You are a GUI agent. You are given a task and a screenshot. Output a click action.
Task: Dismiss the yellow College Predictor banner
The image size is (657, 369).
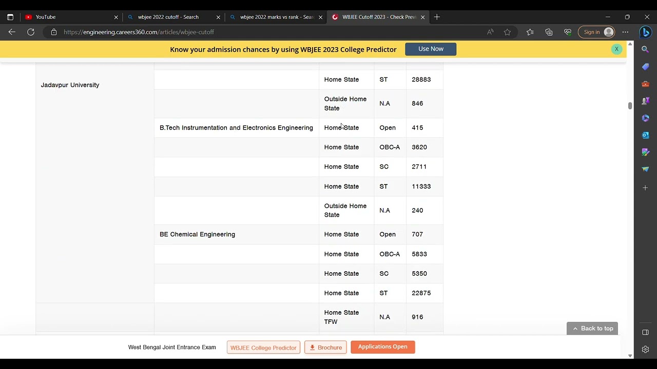616,49
